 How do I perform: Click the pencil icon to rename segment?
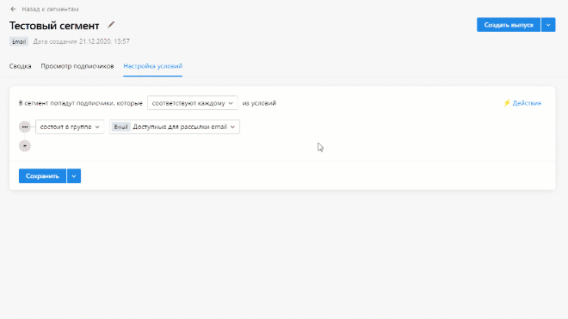(111, 25)
